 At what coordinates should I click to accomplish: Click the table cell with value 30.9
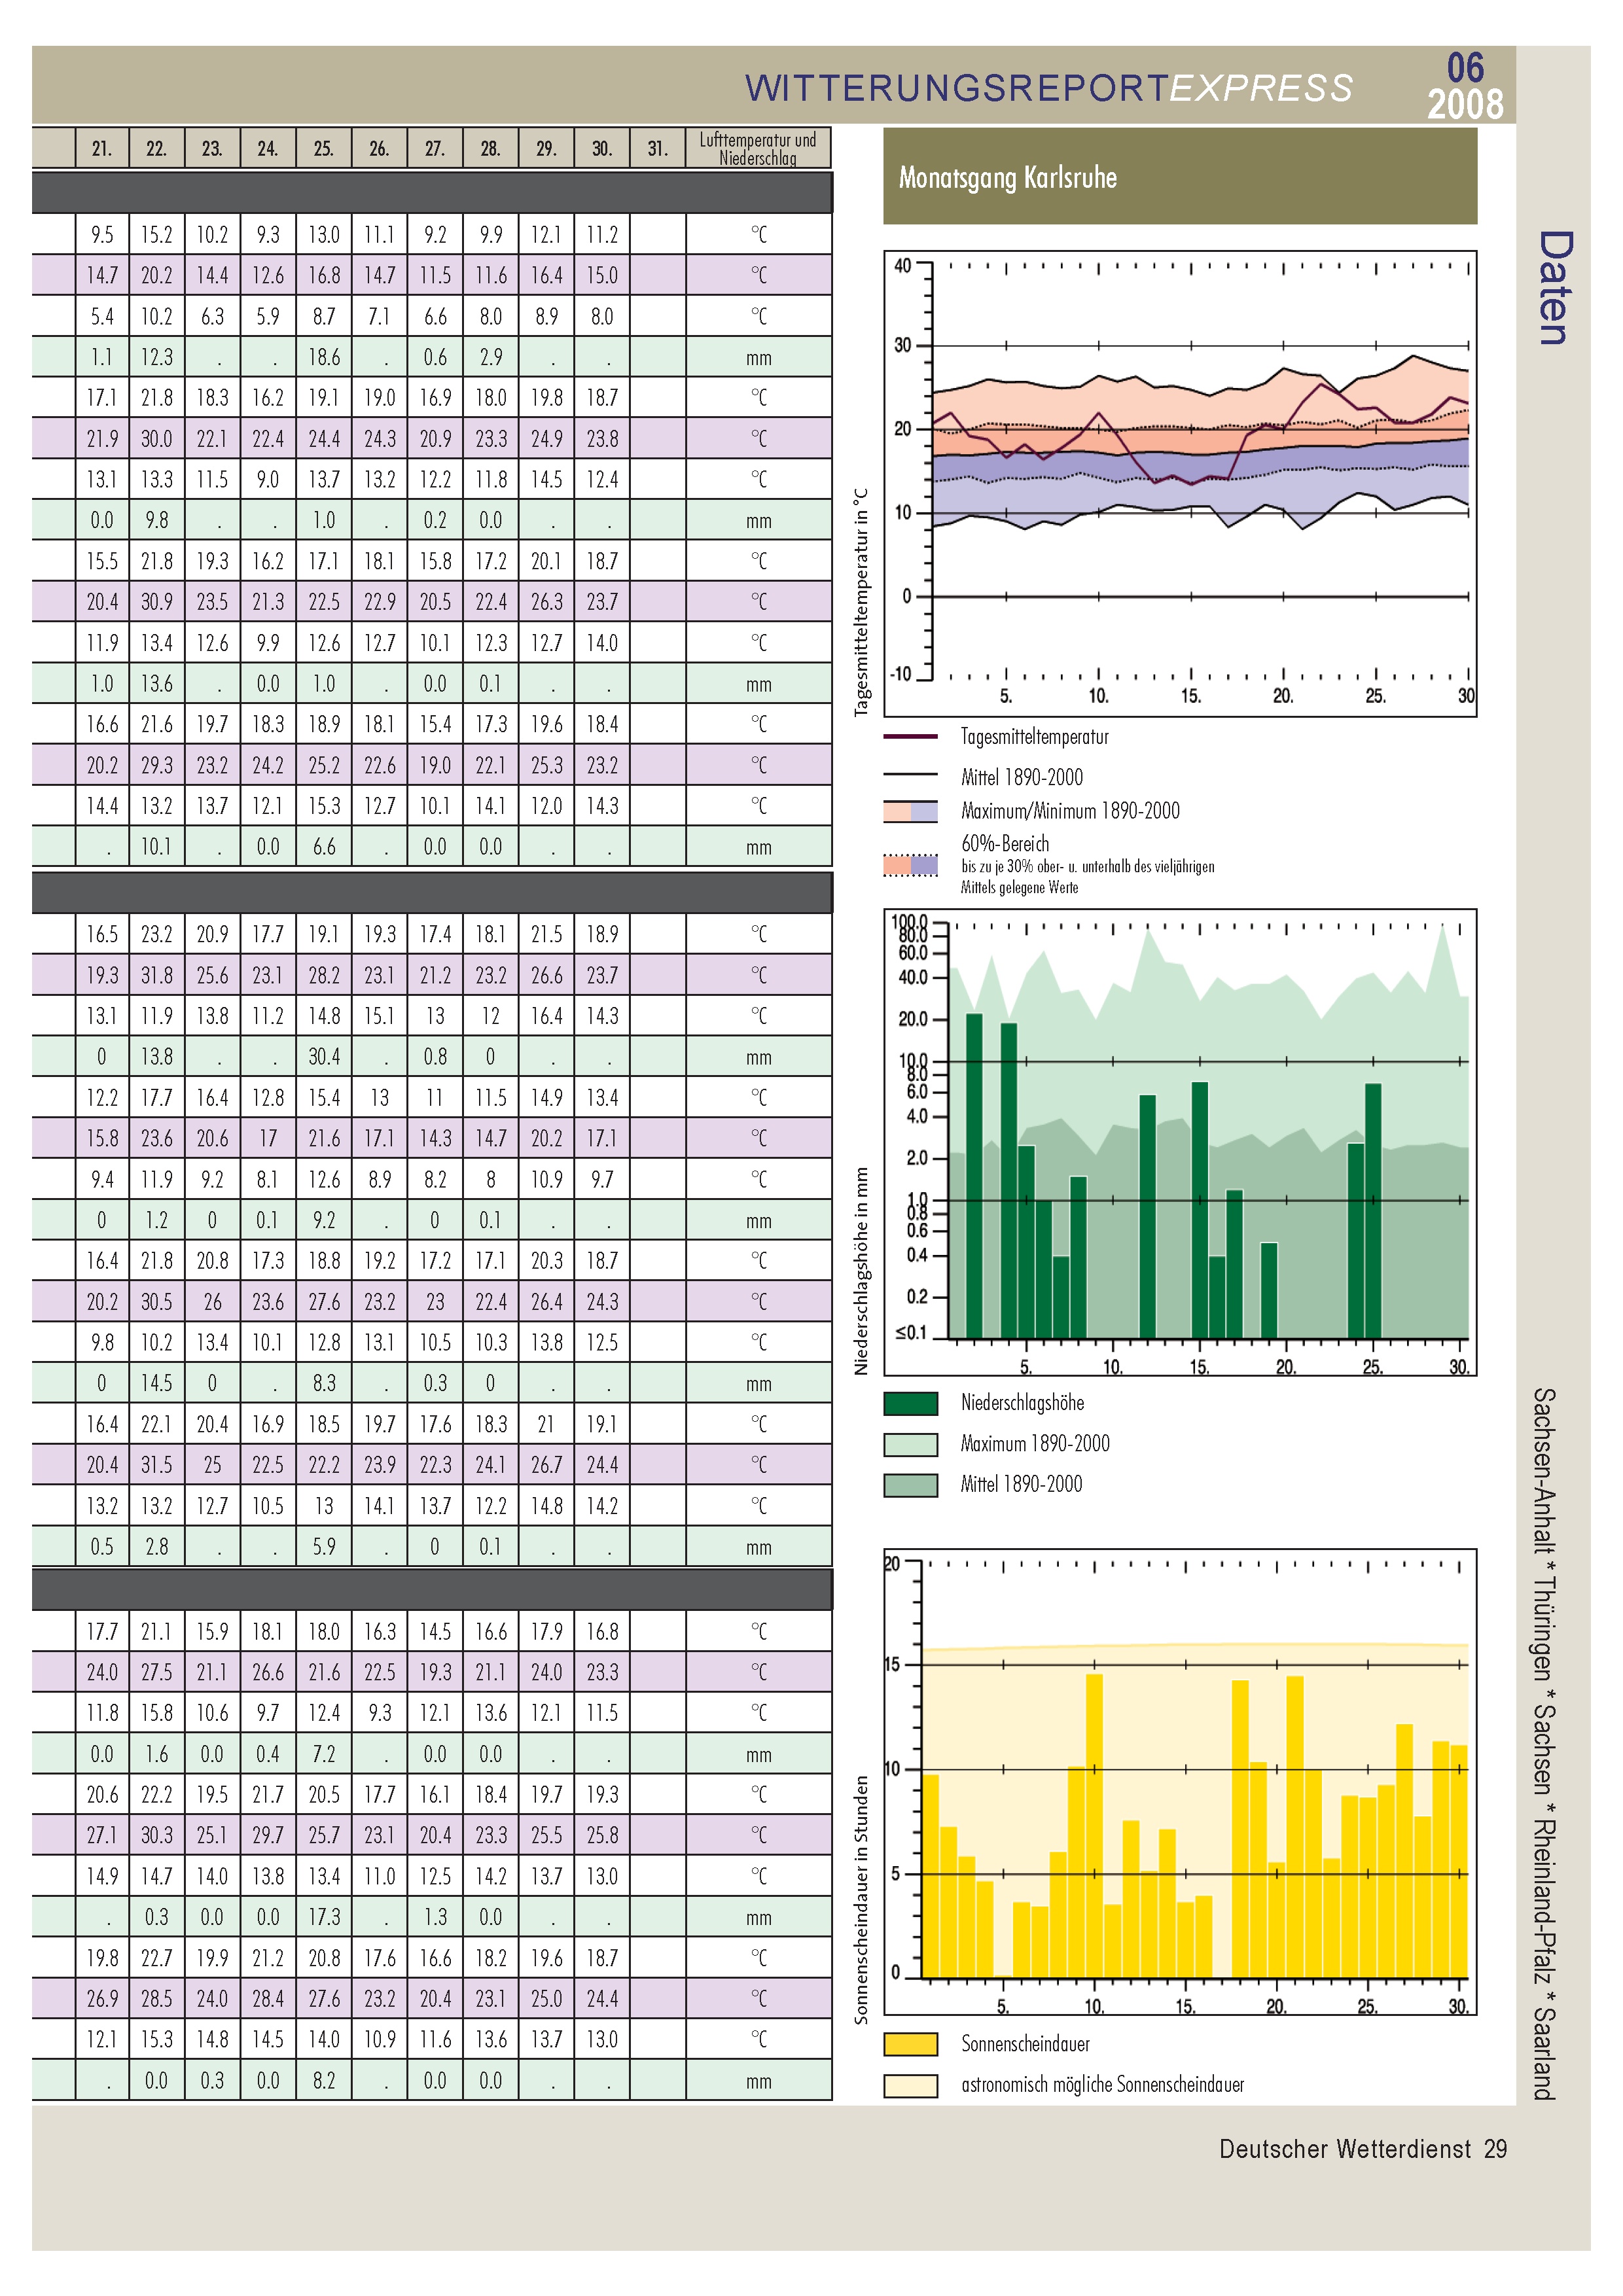click(x=157, y=601)
